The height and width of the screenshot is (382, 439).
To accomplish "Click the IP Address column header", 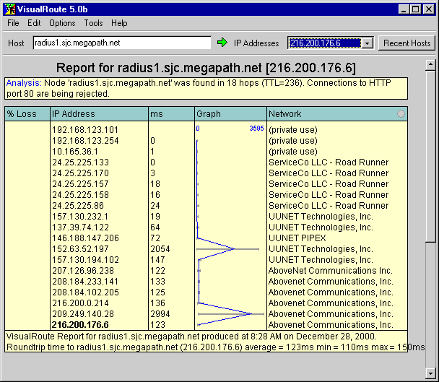I will (x=99, y=113).
